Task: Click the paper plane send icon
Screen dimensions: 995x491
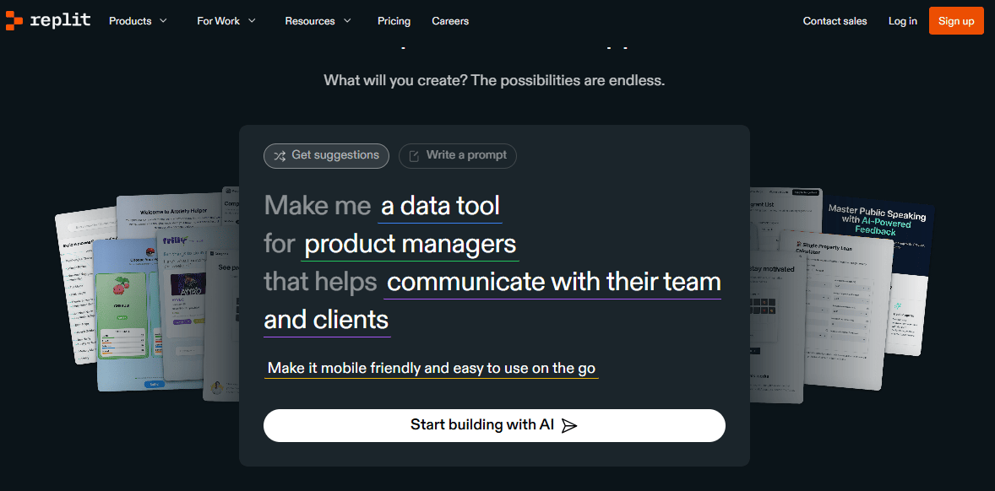Action: pos(569,426)
